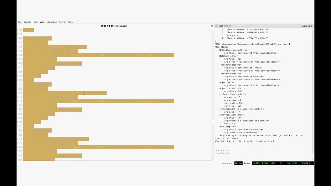The image size is (331, 186).
Task: Click line number 485 in the editor
Action: tap(19, 101)
